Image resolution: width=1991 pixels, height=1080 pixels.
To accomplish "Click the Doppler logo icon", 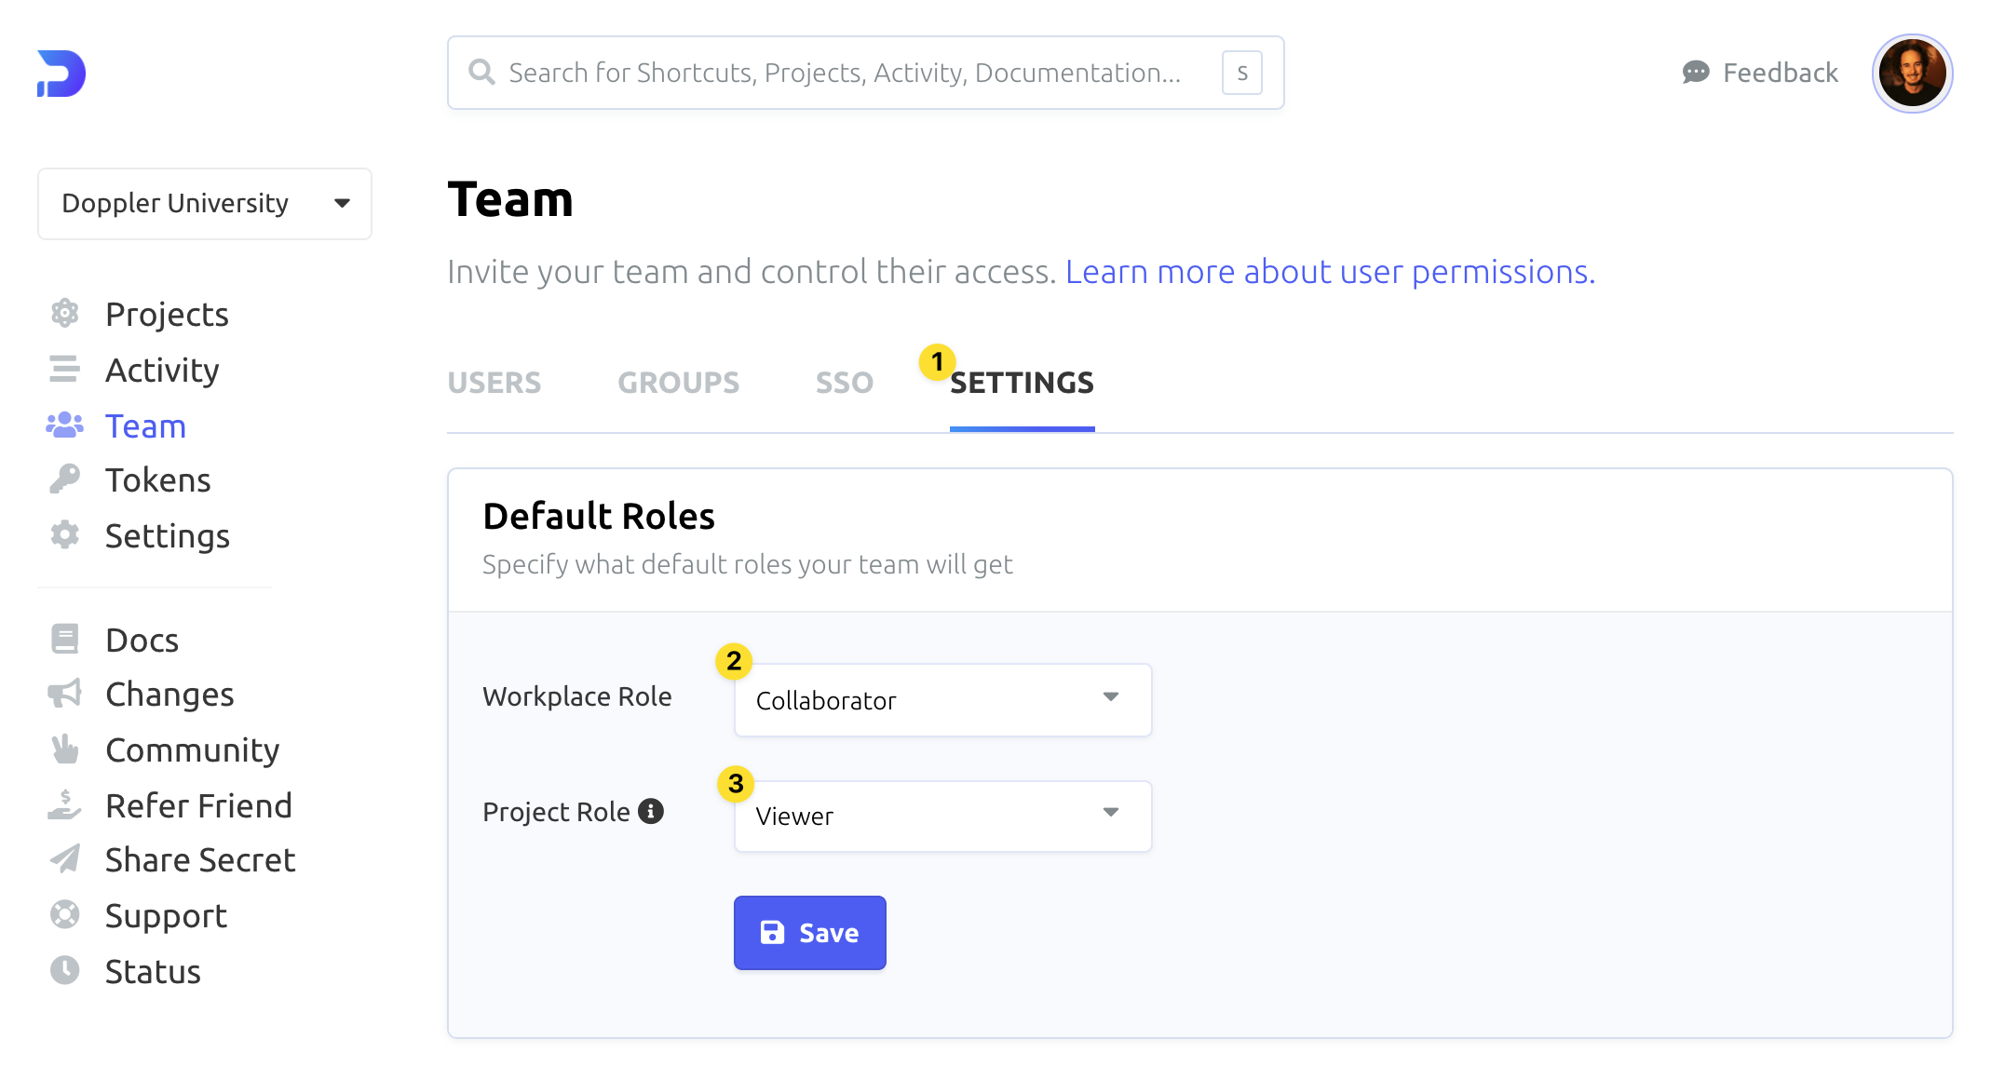I will coord(61,74).
